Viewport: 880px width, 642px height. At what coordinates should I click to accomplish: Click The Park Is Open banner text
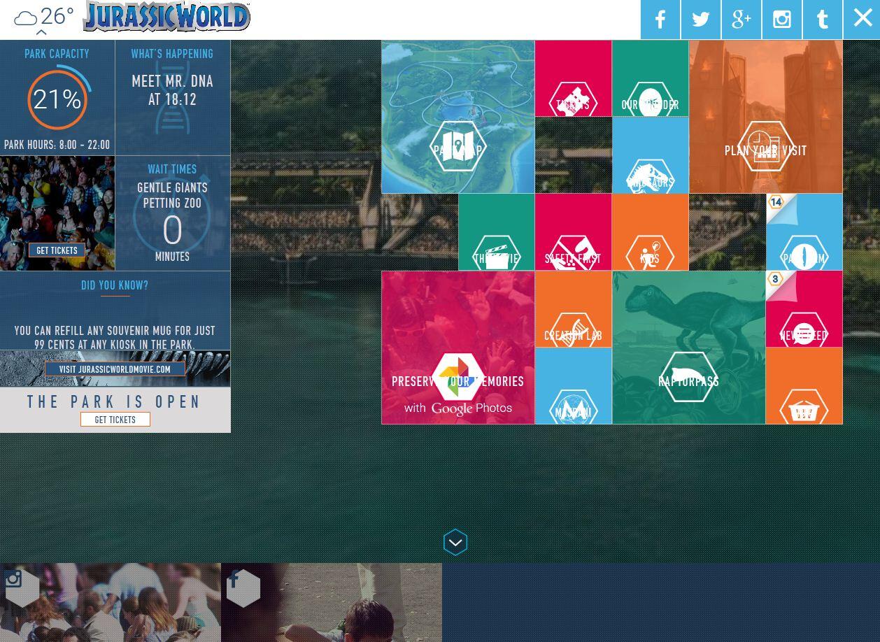click(115, 402)
